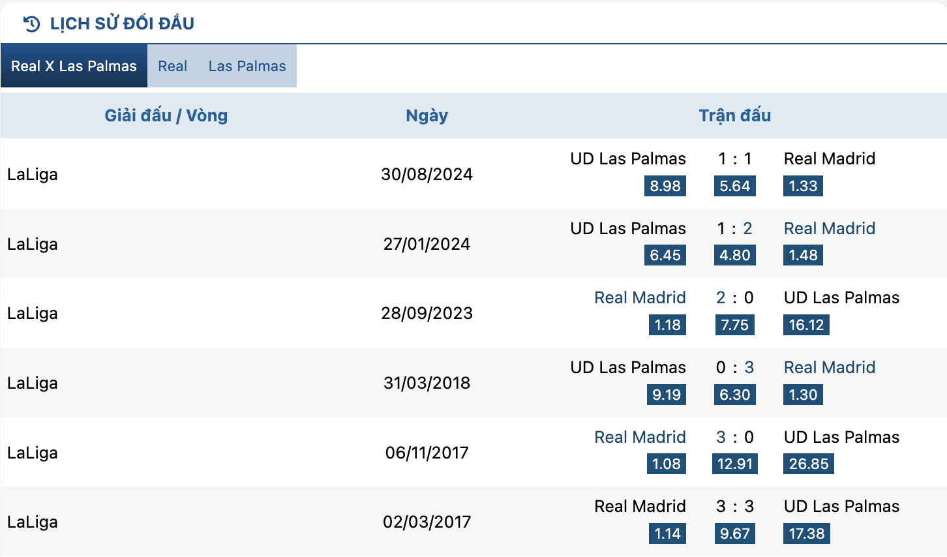The width and height of the screenshot is (947, 557).
Task: Open Real Madrid link in 28/09/2023 match
Action: tap(640, 297)
